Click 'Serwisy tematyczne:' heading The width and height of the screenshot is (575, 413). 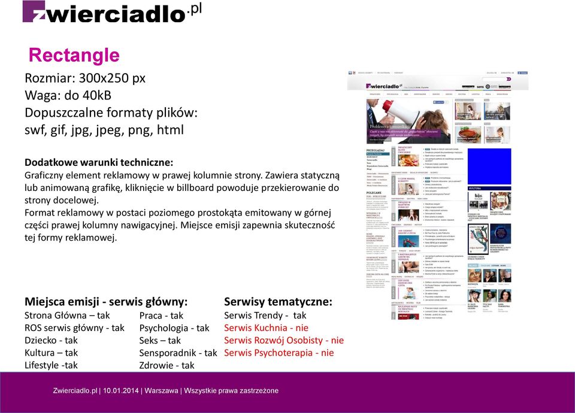[279, 302]
